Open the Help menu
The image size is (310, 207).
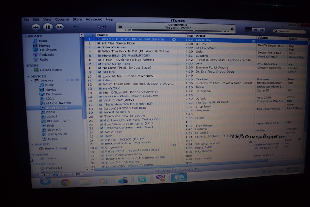click(109, 19)
